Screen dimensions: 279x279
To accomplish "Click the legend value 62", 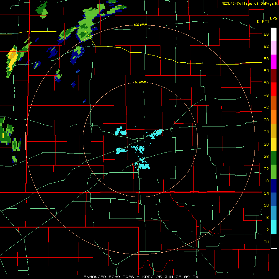I will 266,46.
